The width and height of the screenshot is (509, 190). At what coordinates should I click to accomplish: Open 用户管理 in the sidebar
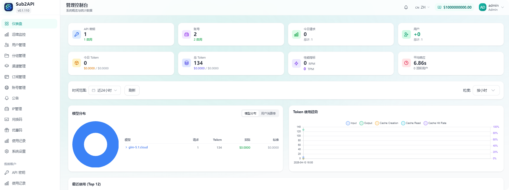[19, 45]
